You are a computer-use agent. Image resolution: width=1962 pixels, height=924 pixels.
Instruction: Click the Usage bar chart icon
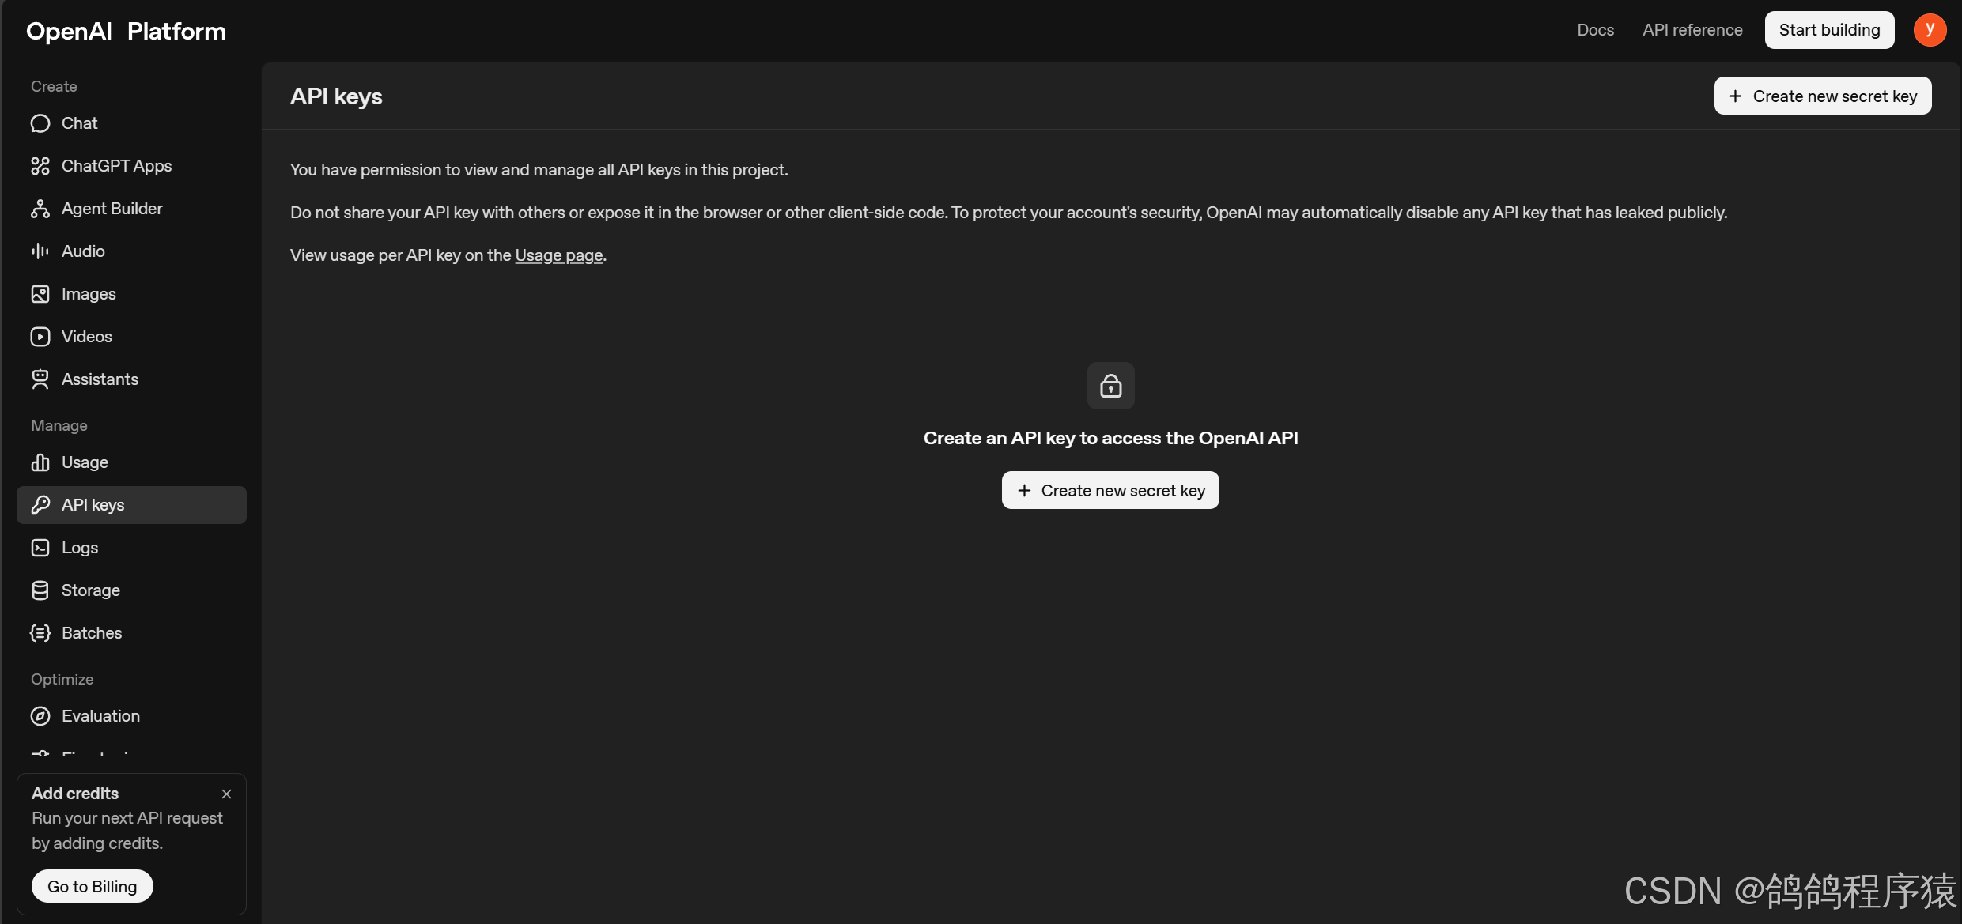pyautogui.click(x=40, y=462)
